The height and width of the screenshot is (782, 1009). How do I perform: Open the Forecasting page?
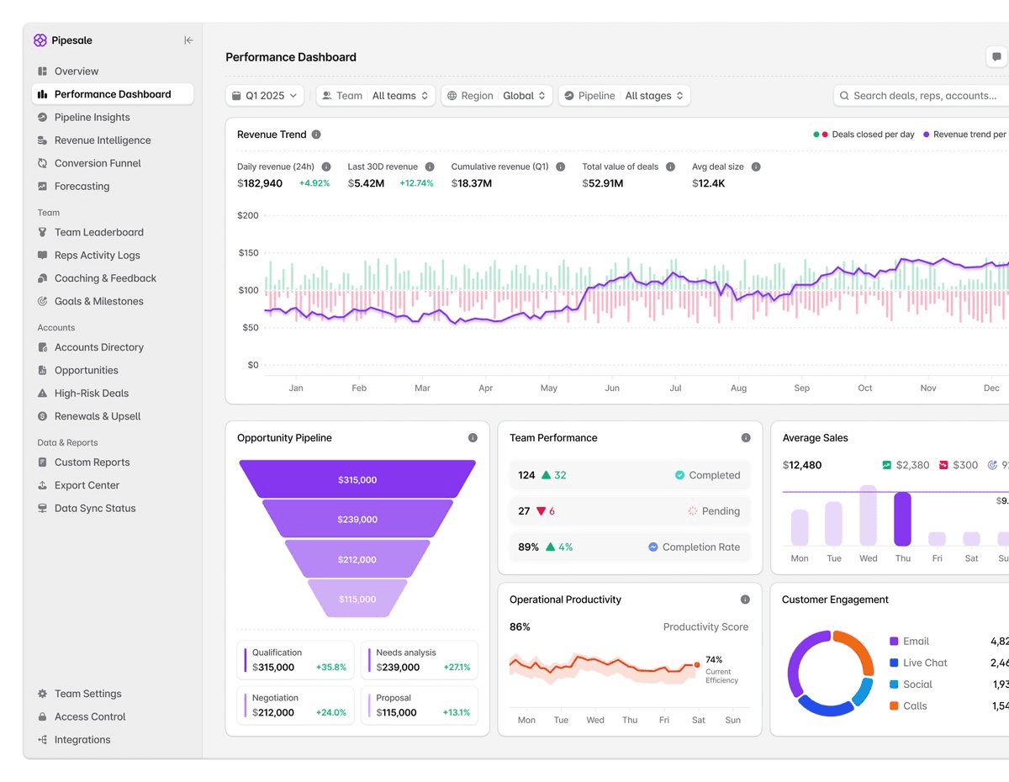[x=113, y=187]
